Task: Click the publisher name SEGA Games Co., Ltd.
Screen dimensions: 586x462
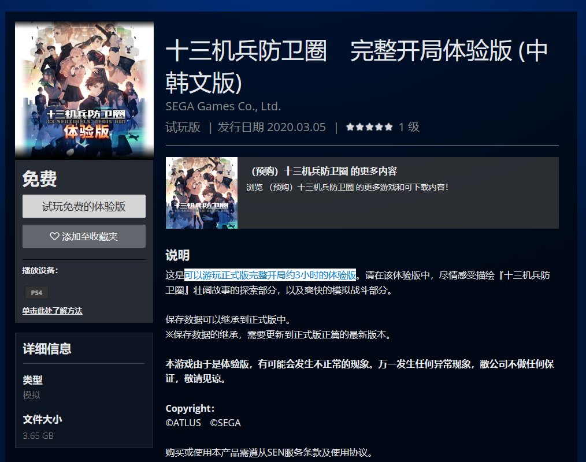Action: [223, 106]
